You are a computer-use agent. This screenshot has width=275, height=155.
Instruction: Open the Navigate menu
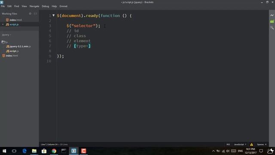click(34, 6)
